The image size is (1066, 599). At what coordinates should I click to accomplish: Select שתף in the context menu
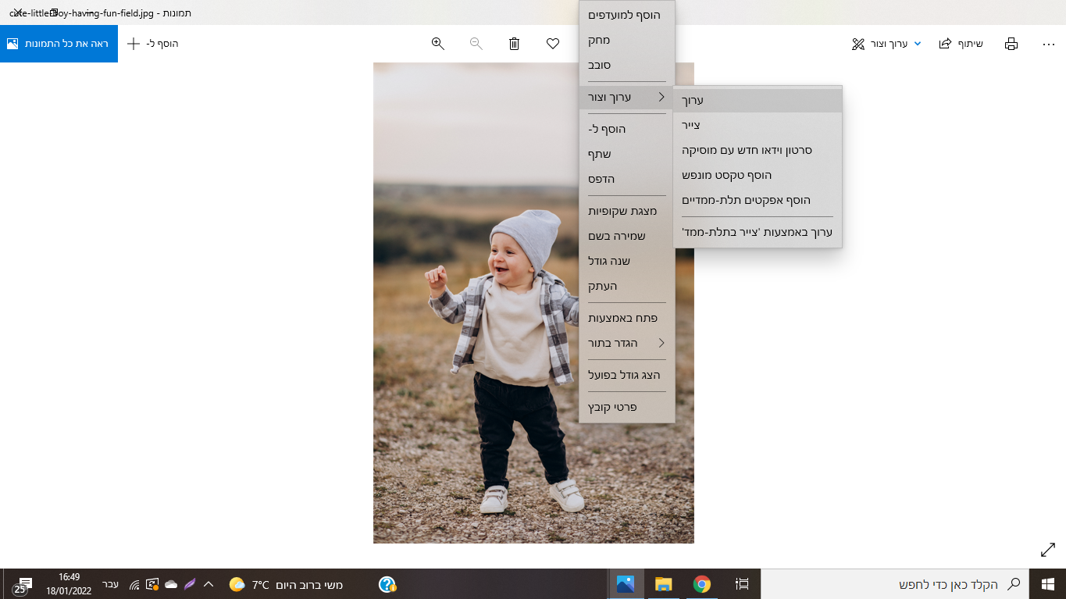(627, 155)
